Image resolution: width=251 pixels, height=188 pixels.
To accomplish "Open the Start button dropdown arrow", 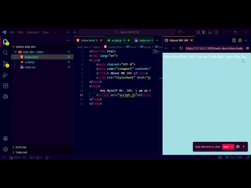I will [232, 146].
